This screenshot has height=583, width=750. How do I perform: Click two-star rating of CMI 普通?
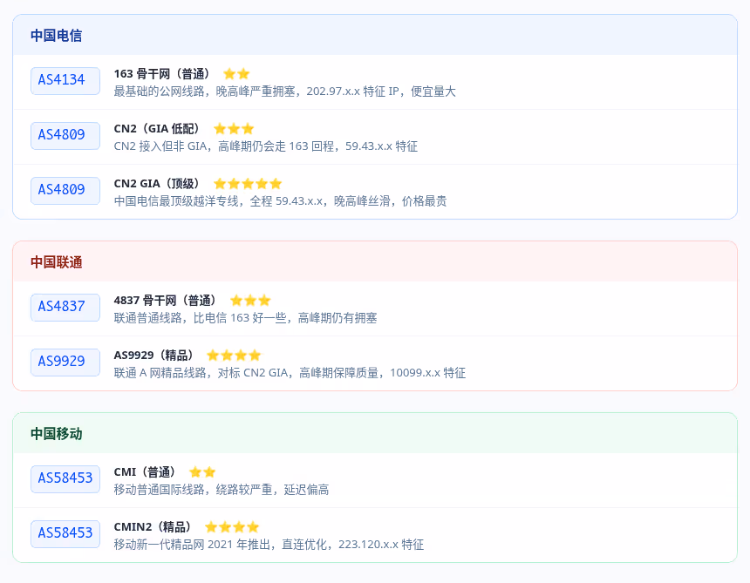pos(202,472)
